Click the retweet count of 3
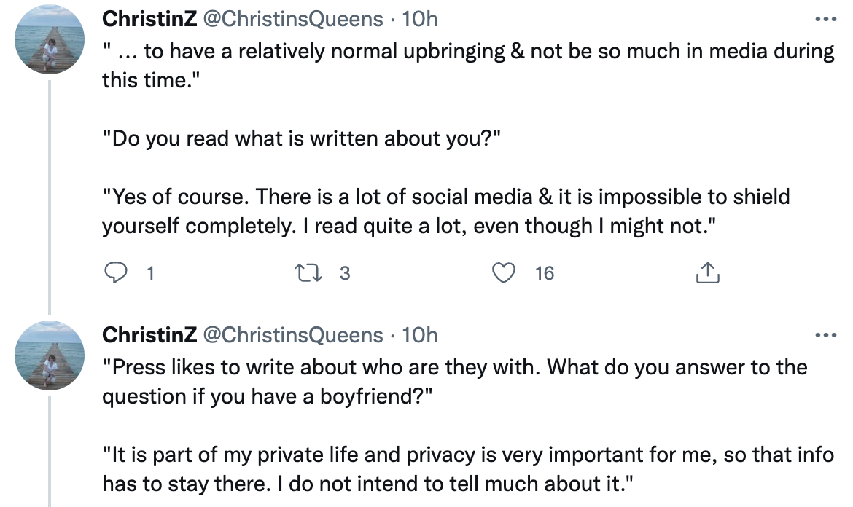This screenshot has width=853, height=507. click(346, 274)
